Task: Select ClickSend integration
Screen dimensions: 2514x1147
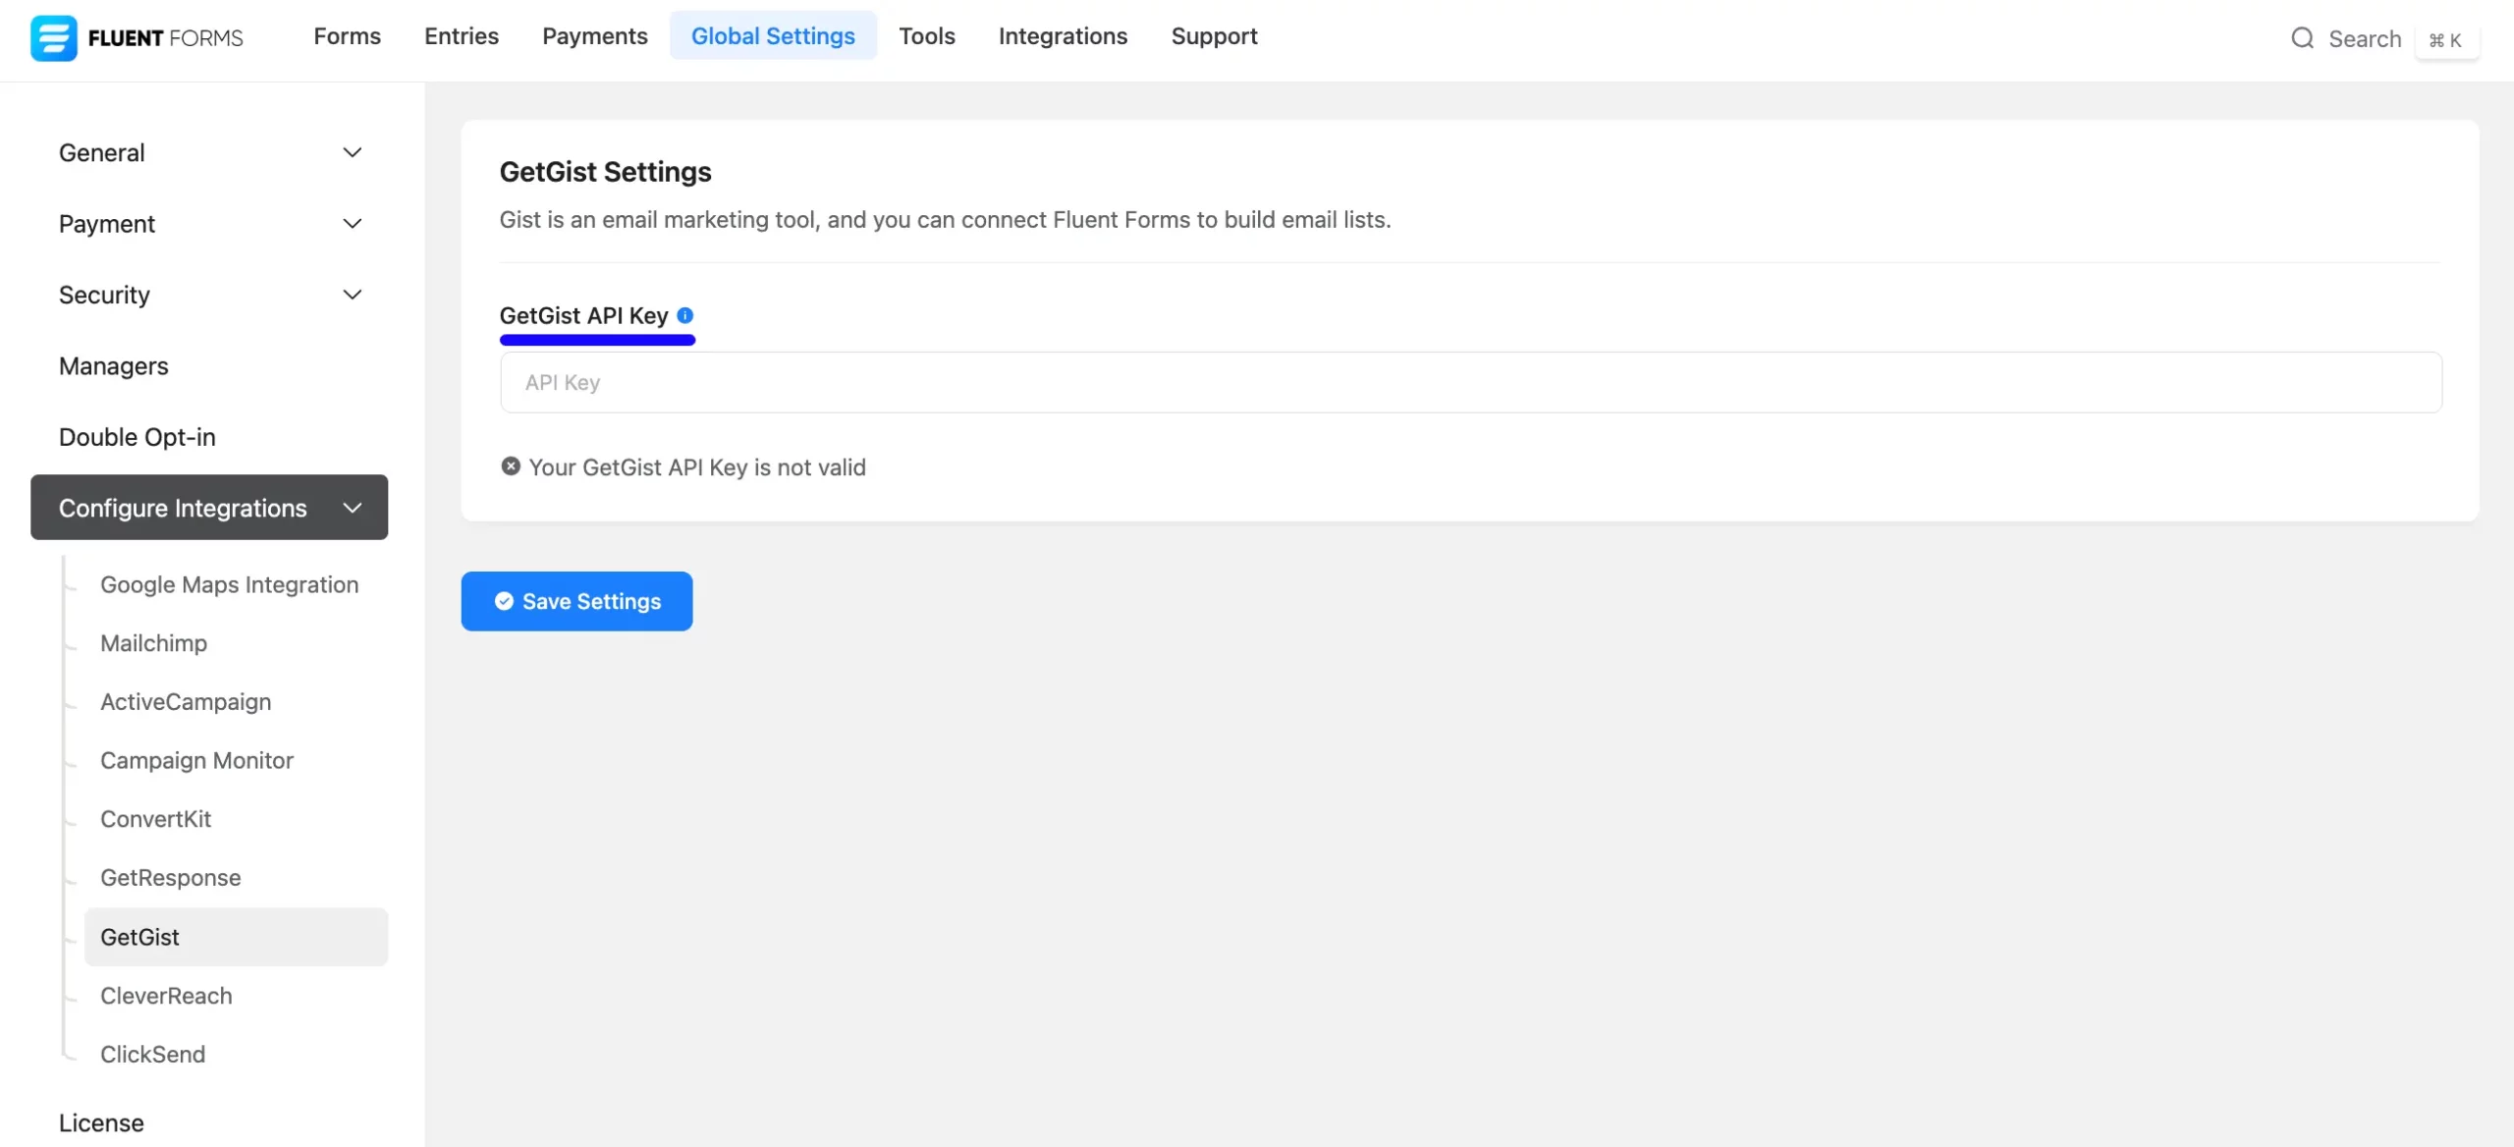Action: [152, 1054]
